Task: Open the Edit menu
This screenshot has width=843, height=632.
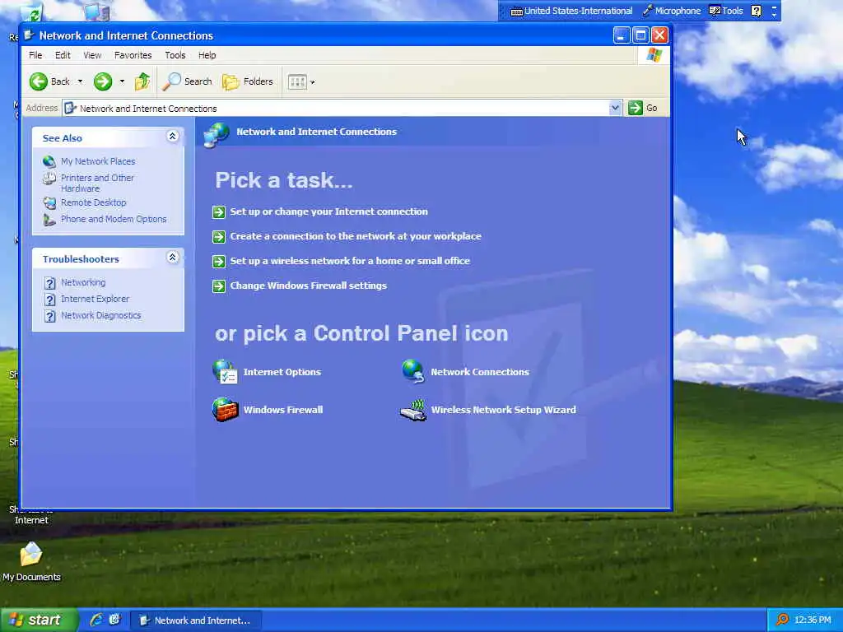Action: [63, 55]
